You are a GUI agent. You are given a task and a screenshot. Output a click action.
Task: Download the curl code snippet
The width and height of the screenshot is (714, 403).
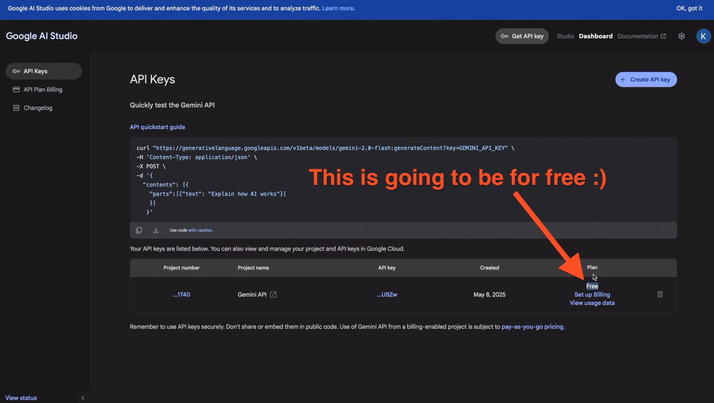[156, 230]
